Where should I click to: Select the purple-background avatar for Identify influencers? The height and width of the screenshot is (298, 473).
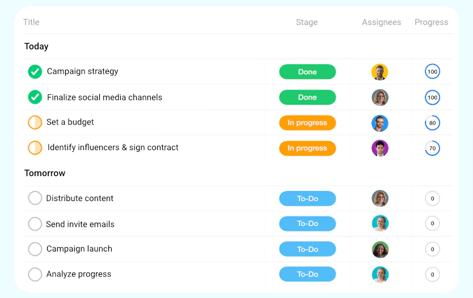point(380,148)
